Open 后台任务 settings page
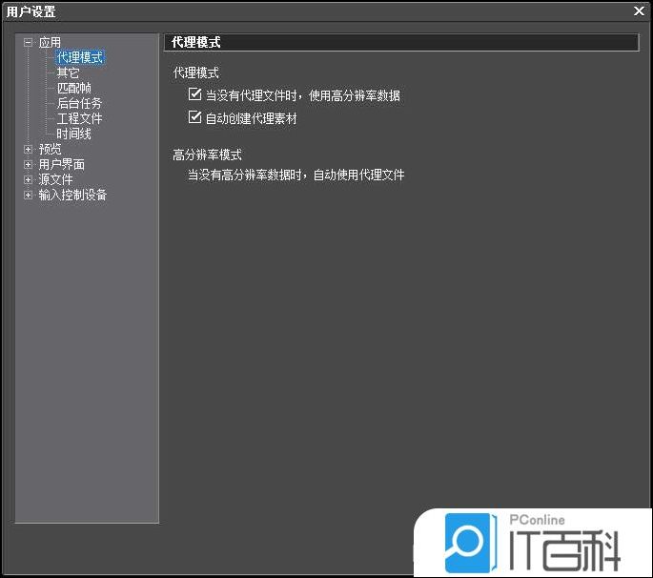This screenshot has height=578, width=653. point(79,103)
